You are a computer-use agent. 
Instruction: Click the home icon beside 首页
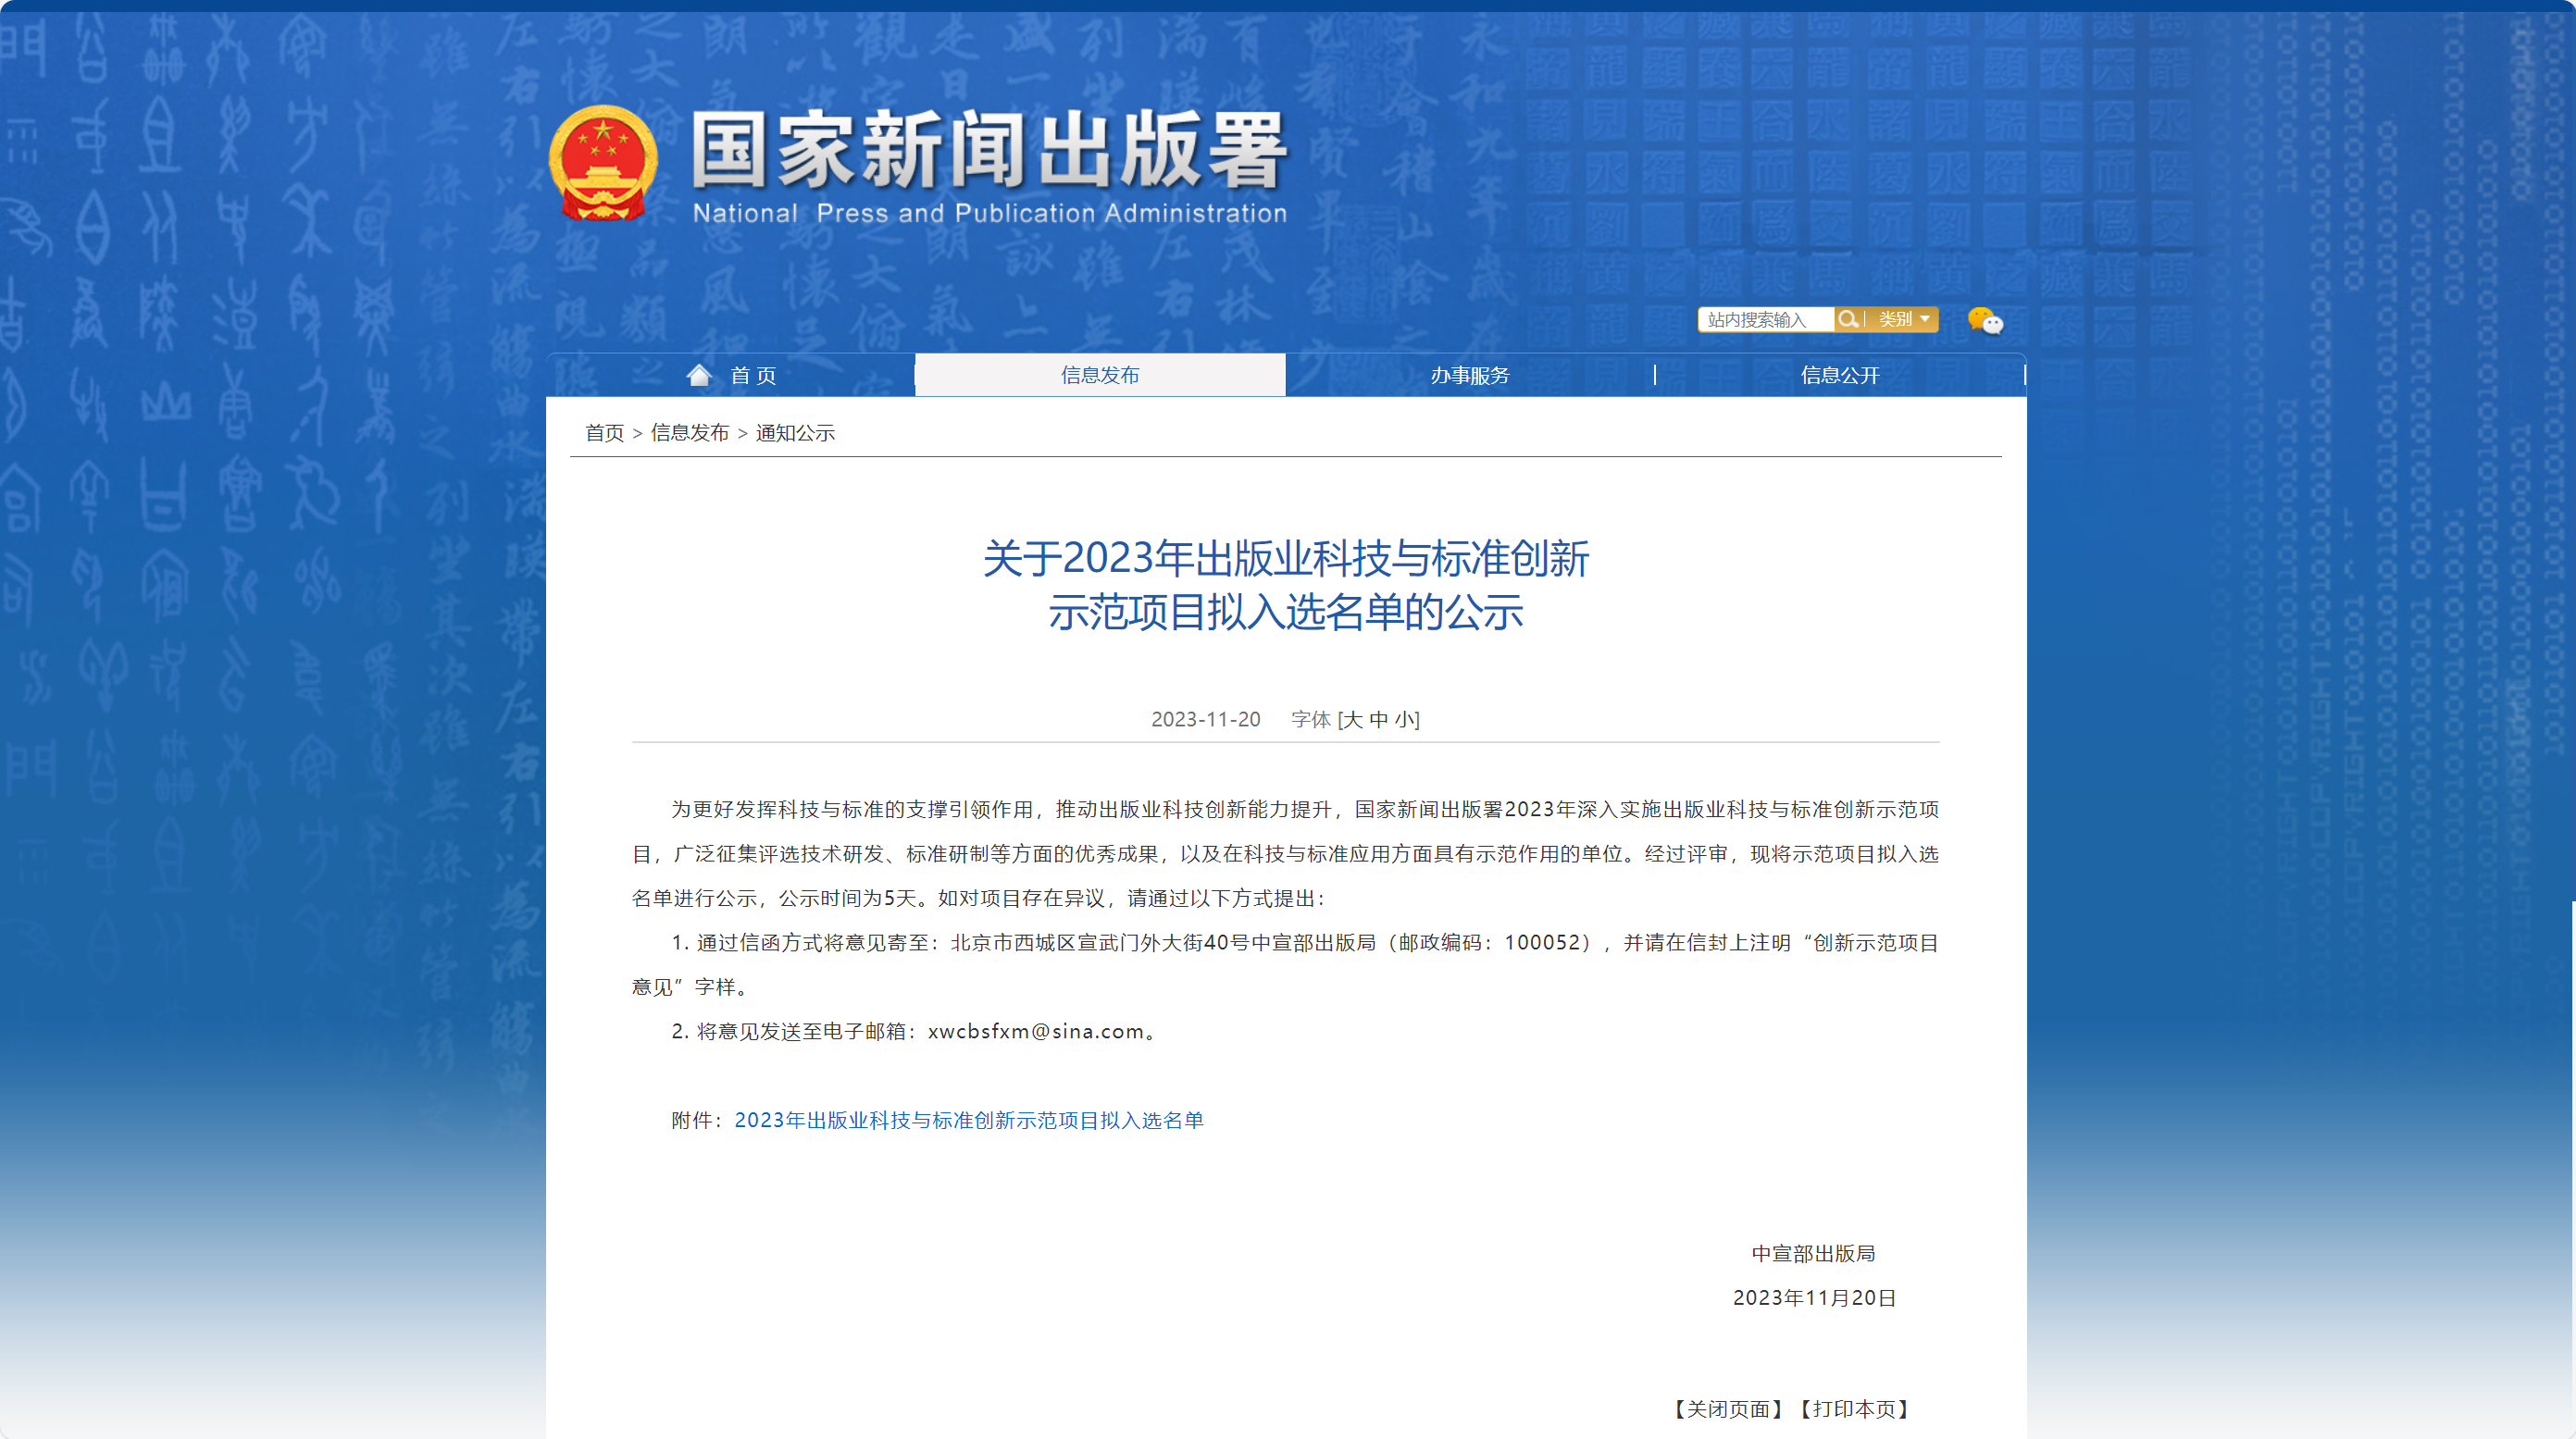pyautogui.click(x=699, y=375)
